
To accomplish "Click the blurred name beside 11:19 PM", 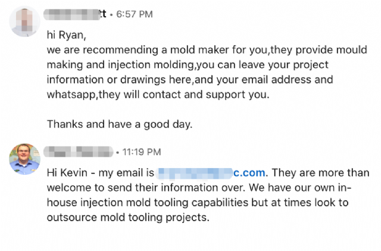I will point(79,151).
